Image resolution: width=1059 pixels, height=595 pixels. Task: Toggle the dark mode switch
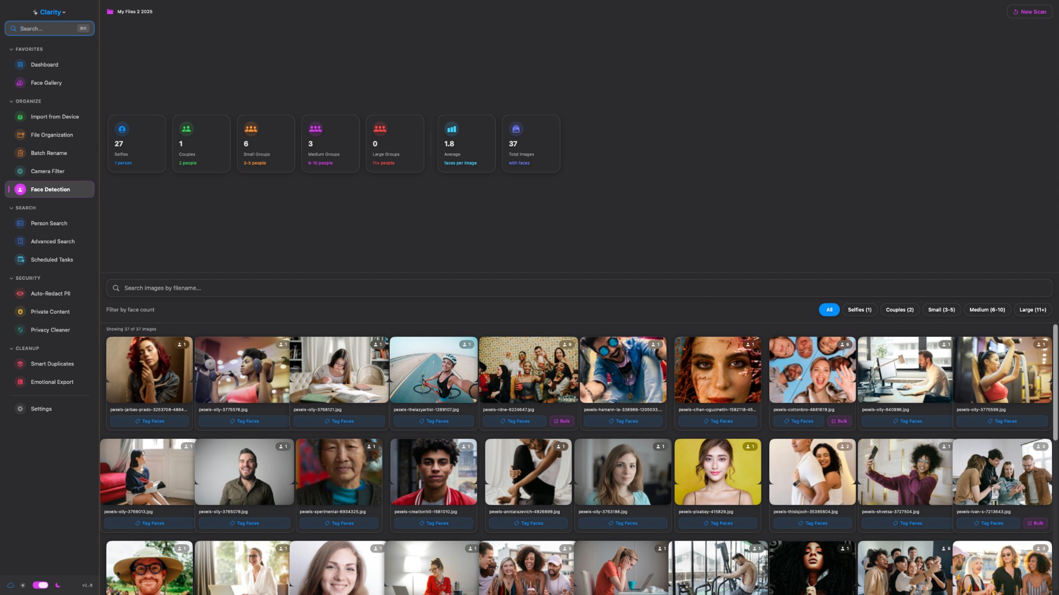(x=40, y=585)
